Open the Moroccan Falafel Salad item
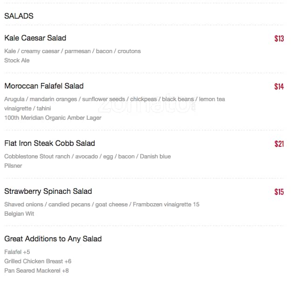The image size is (294, 281). point(44,86)
